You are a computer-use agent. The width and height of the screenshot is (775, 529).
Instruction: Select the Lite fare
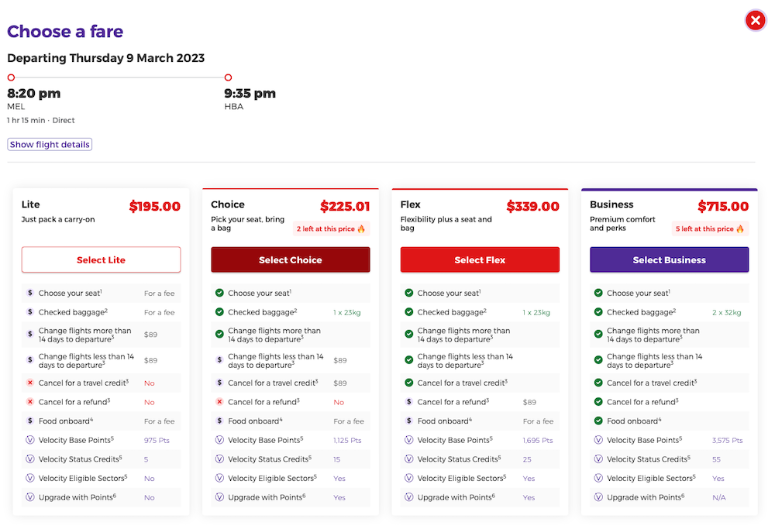tap(101, 259)
